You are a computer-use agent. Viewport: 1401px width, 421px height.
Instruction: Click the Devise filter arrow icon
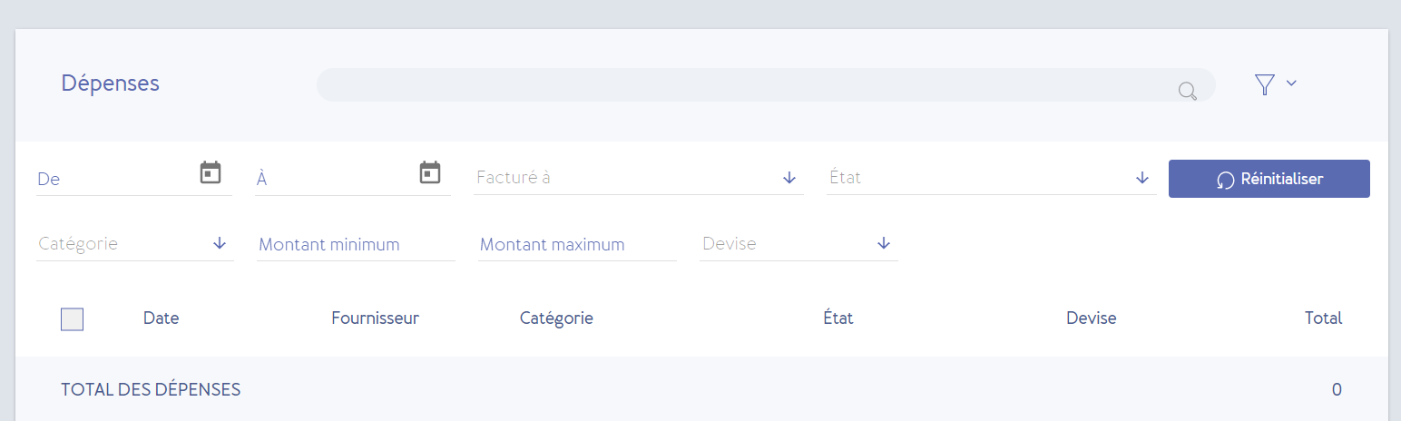884,244
